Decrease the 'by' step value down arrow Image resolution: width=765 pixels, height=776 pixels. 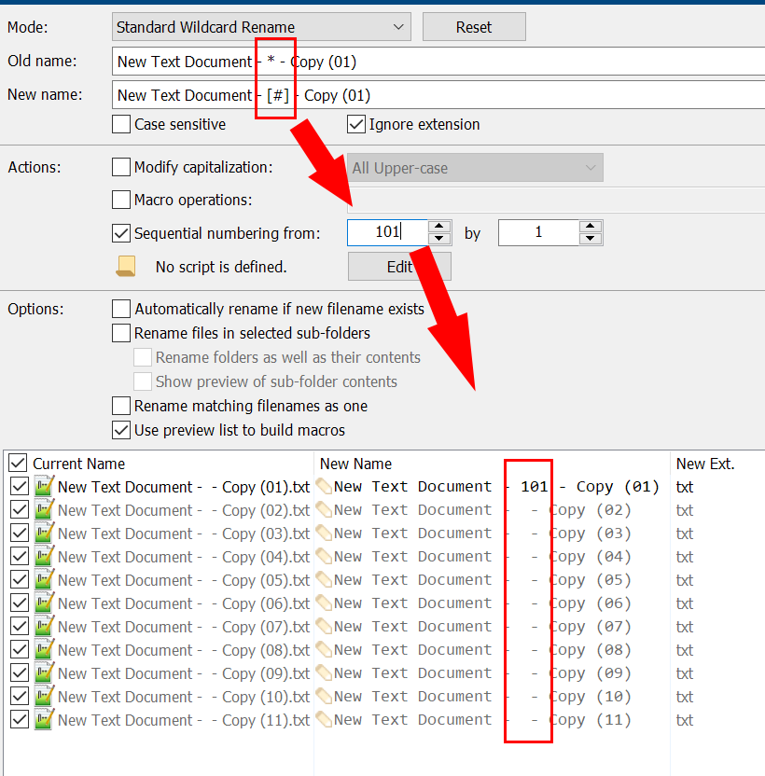tap(591, 239)
